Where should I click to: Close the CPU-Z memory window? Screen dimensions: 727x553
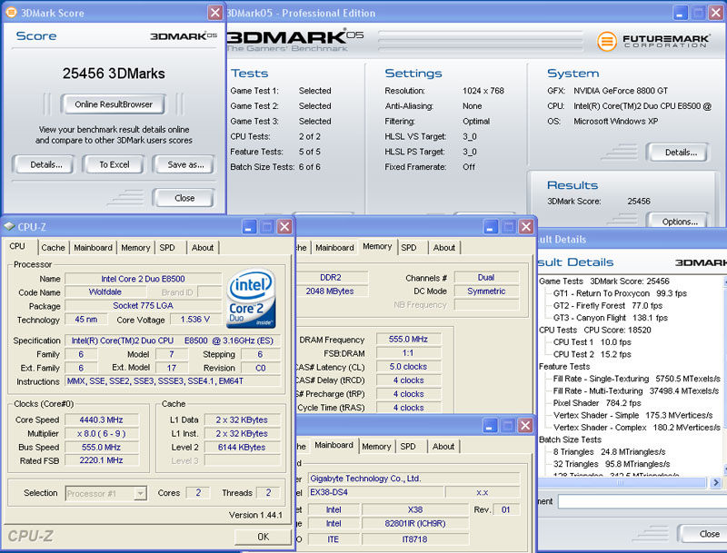526,226
